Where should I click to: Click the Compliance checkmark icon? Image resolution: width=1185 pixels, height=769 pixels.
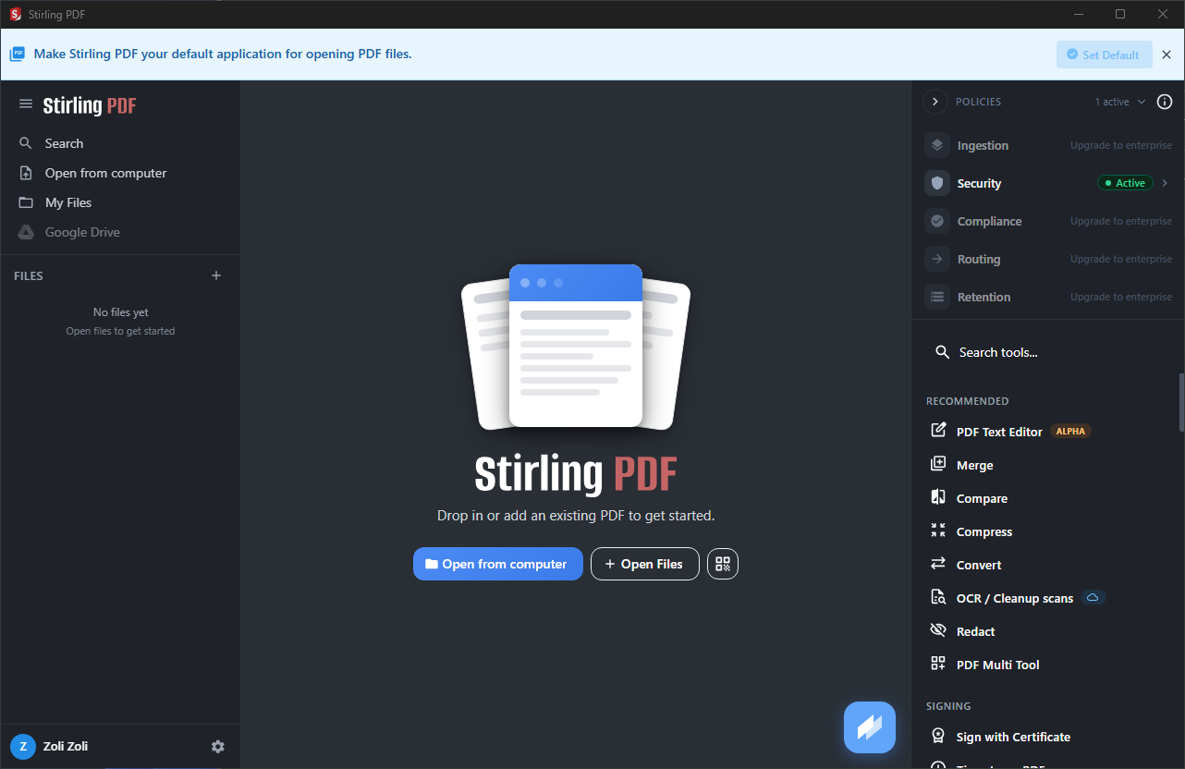pos(937,221)
